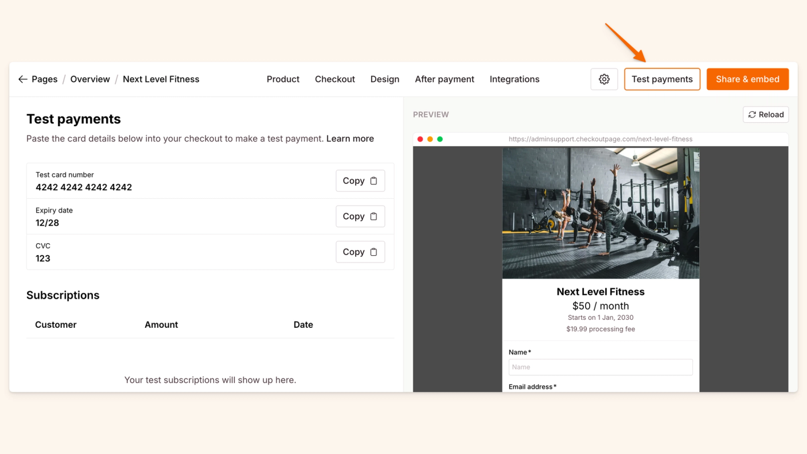
Task: Open the settings gear button
Action: tap(604, 80)
